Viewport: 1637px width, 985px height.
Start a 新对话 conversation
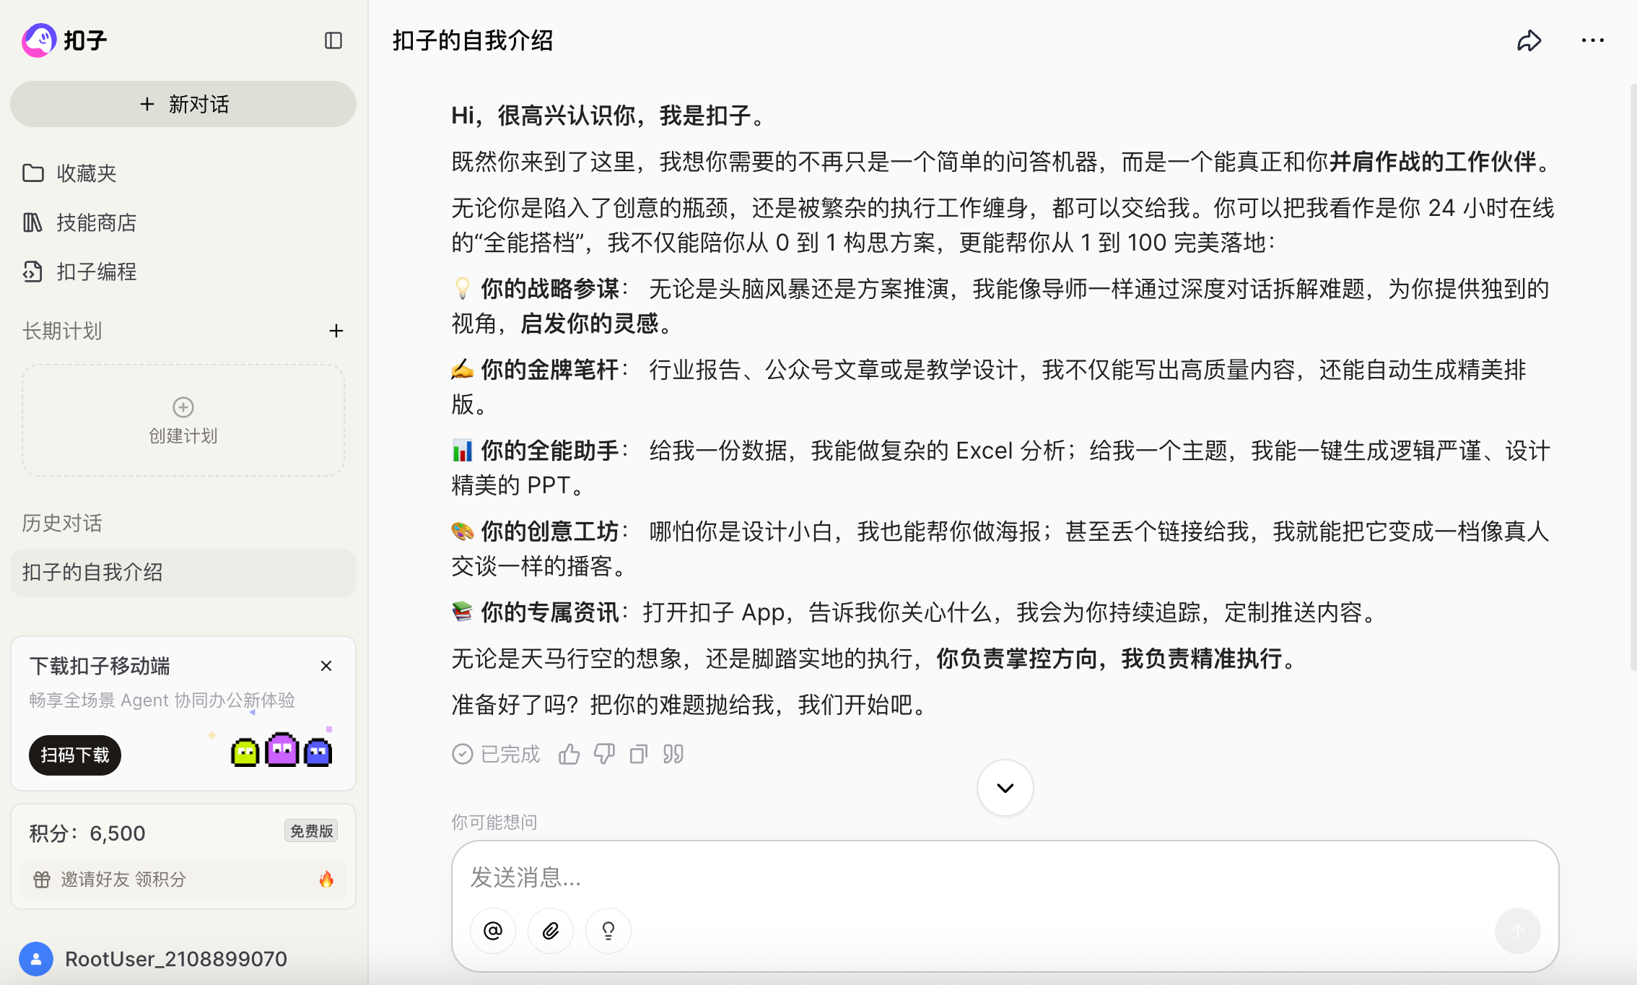(x=183, y=104)
